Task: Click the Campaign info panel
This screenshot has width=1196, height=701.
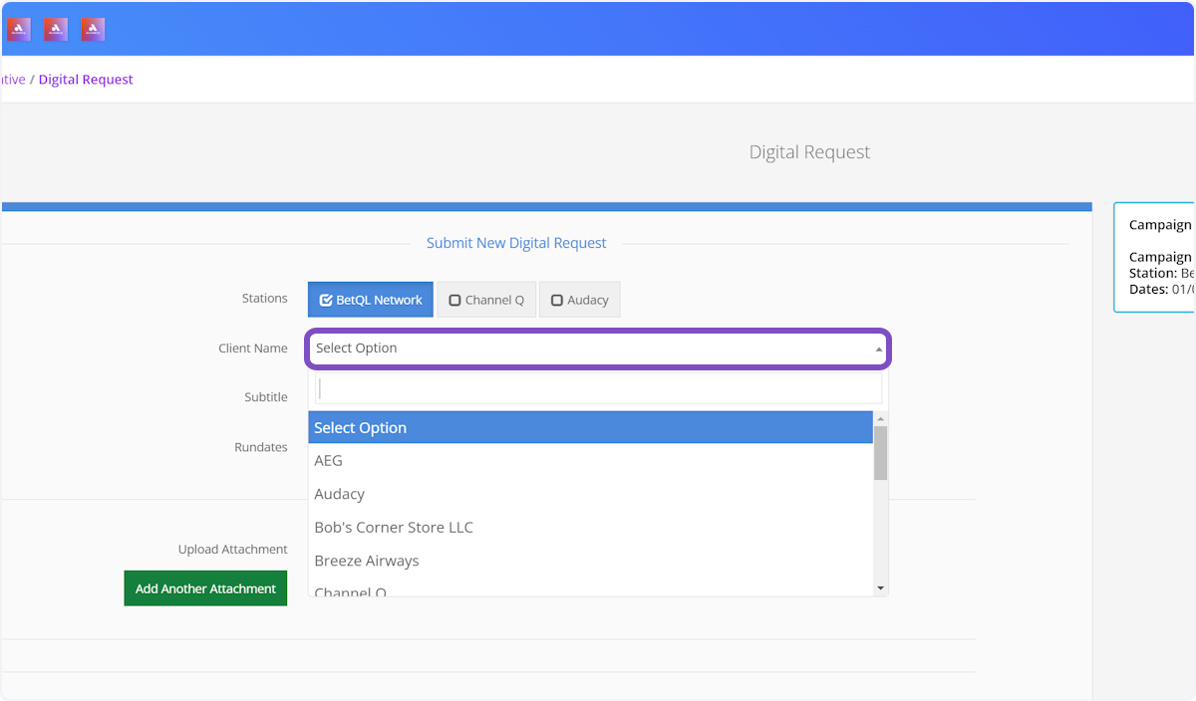Action: coord(1156,257)
